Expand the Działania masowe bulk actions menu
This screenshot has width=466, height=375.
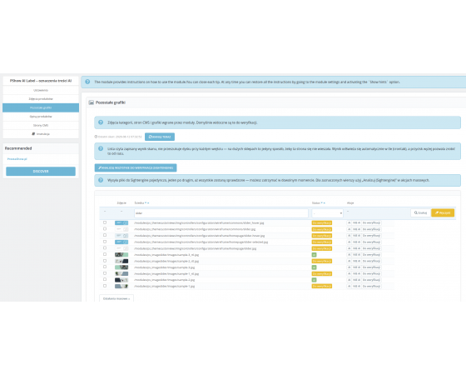116,298
